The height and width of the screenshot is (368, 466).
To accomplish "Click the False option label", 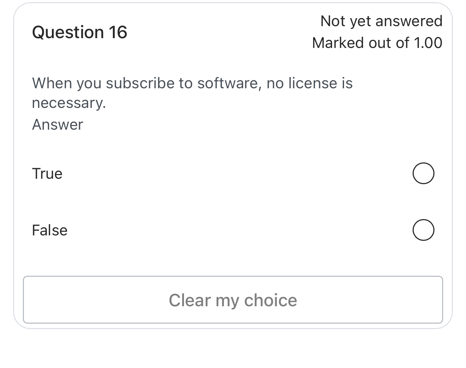I will coord(49,230).
